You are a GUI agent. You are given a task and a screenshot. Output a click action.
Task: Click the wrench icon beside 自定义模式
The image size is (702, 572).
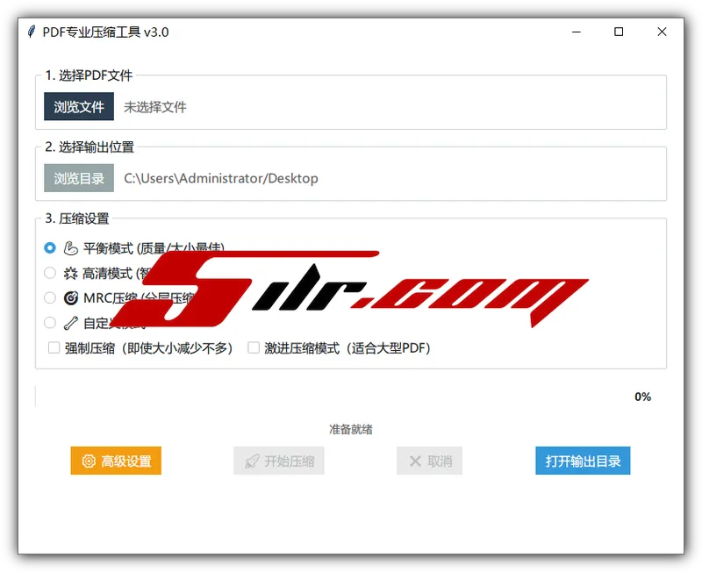tap(71, 323)
